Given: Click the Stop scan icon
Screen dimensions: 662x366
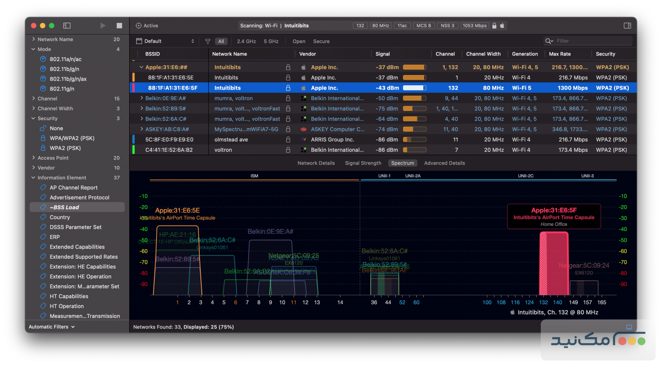Looking at the screenshot, I should tap(119, 25).
